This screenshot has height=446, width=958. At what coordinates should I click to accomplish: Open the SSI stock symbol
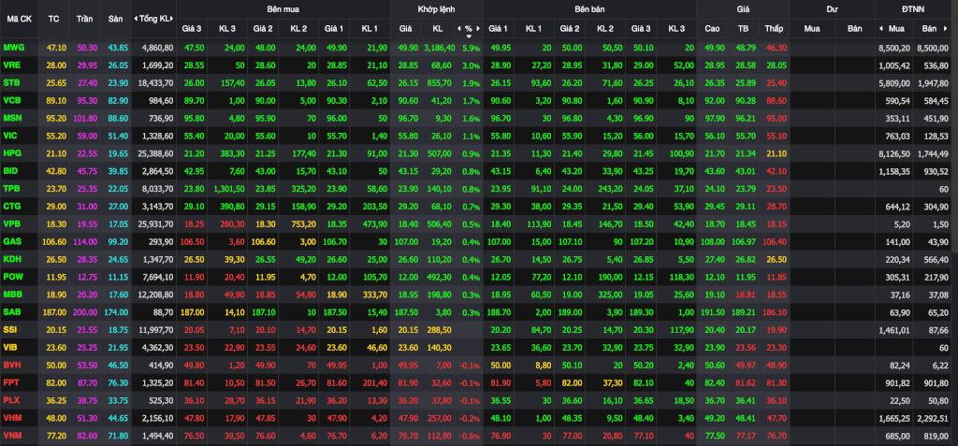[9, 330]
